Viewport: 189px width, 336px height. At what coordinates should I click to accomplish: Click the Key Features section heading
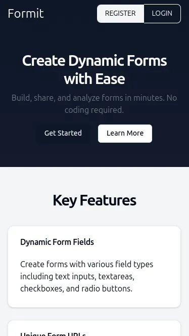pos(94,200)
